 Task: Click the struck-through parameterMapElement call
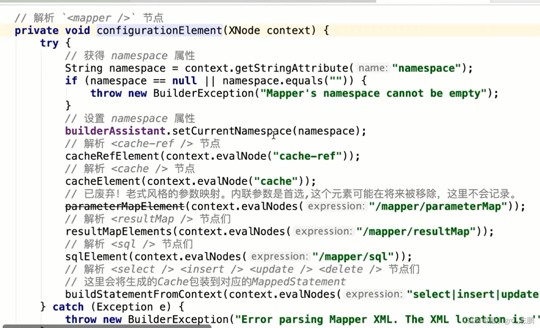(x=125, y=206)
